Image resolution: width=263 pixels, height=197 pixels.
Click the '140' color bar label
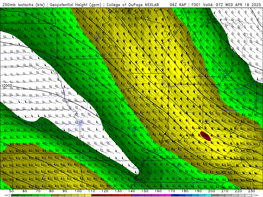click(131, 191)
